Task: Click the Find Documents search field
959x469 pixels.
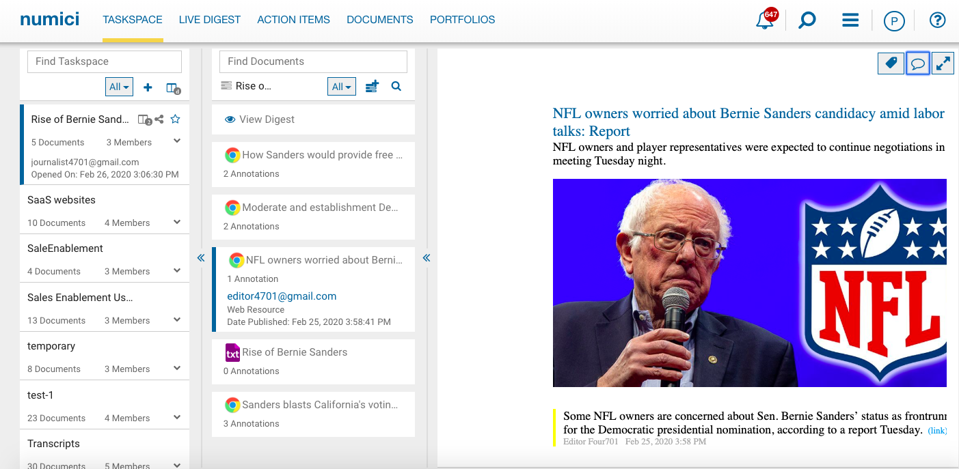Action: [x=313, y=61]
